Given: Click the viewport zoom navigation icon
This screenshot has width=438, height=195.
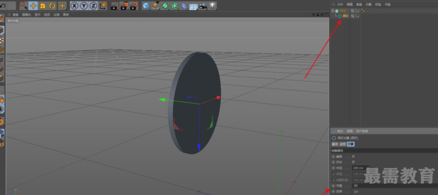Looking at the screenshot, I should pos(318,15).
